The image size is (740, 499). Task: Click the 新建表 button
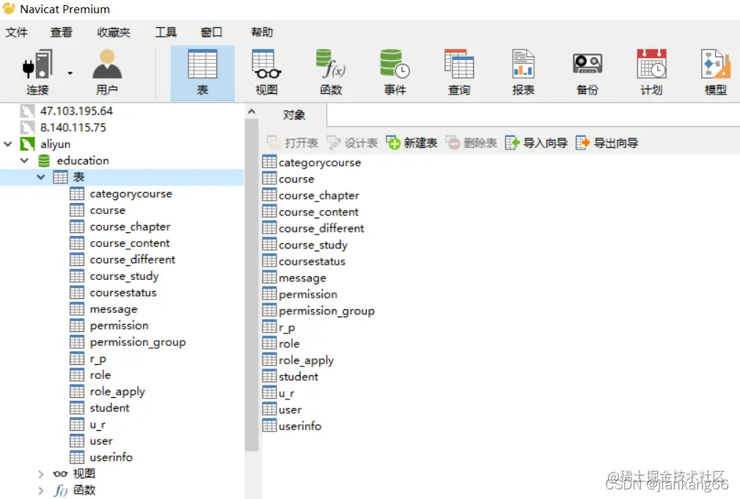[411, 143]
